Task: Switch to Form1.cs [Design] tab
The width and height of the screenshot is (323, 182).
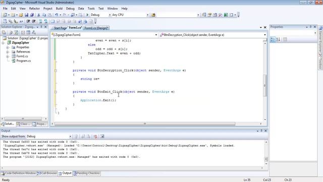Action: (96, 28)
